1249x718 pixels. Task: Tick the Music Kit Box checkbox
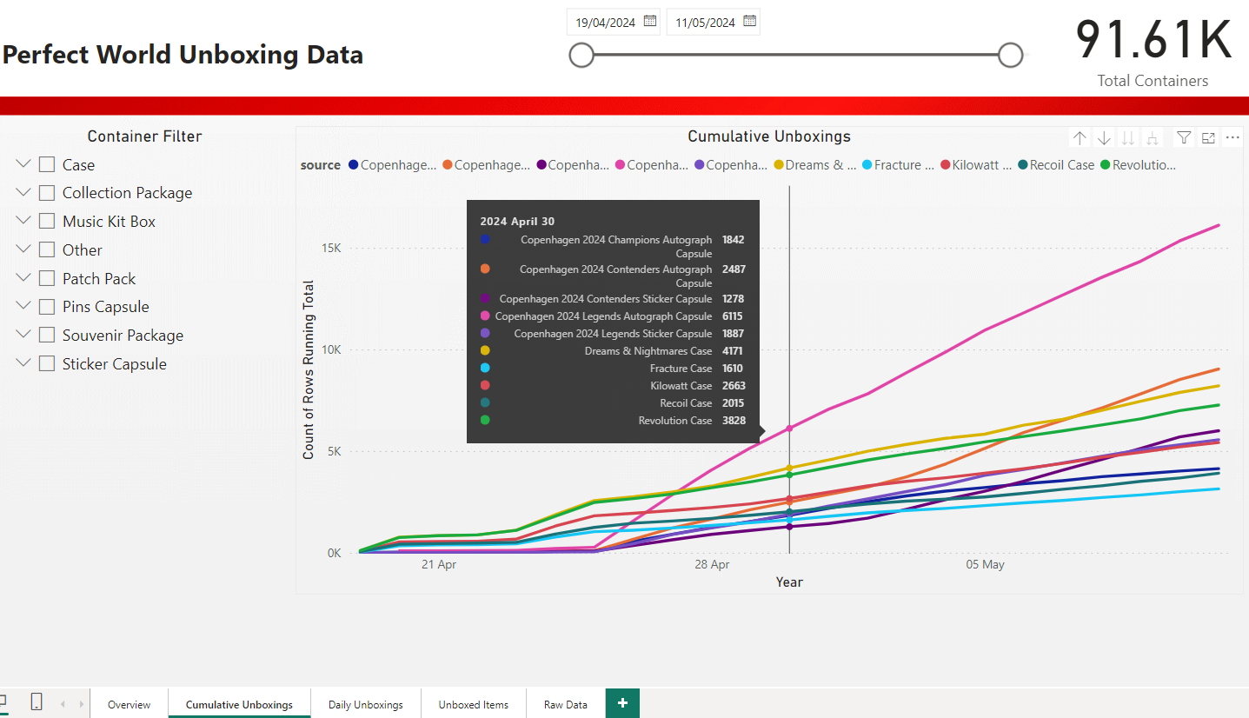(x=47, y=222)
